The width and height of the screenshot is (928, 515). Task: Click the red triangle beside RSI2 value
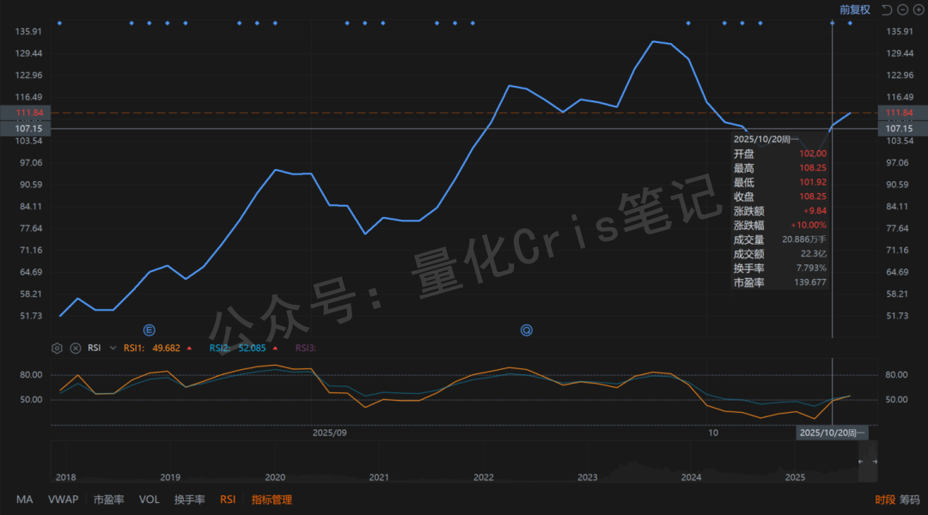coord(275,348)
